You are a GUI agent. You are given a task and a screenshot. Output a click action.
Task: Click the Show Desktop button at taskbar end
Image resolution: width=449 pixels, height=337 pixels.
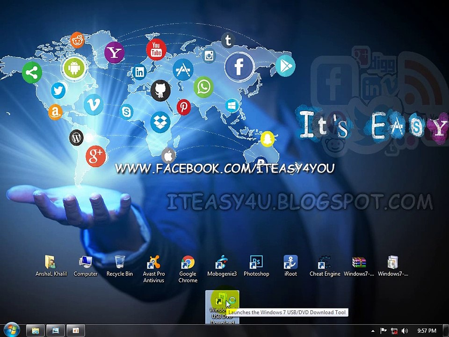446,331
